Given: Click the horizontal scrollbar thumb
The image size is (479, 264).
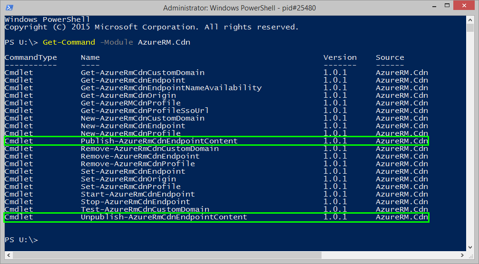Looking at the screenshot, I should click(x=167, y=255).
